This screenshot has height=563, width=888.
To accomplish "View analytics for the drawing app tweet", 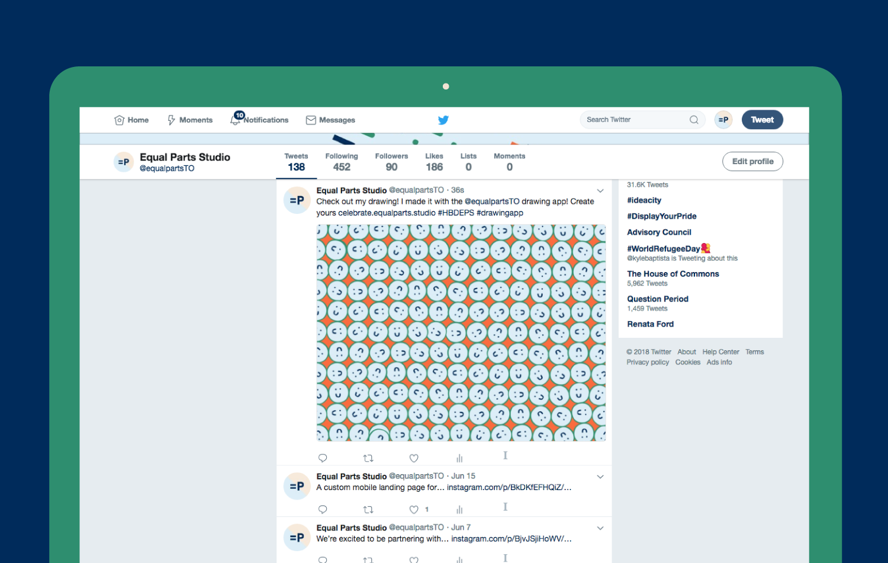I will point(459,458).
